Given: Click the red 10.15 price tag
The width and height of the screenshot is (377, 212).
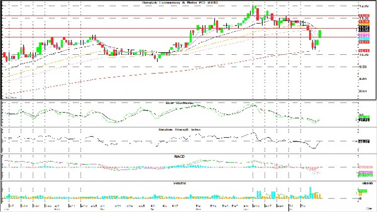Looking at the screenshot, I should click(x=363, y=51).
